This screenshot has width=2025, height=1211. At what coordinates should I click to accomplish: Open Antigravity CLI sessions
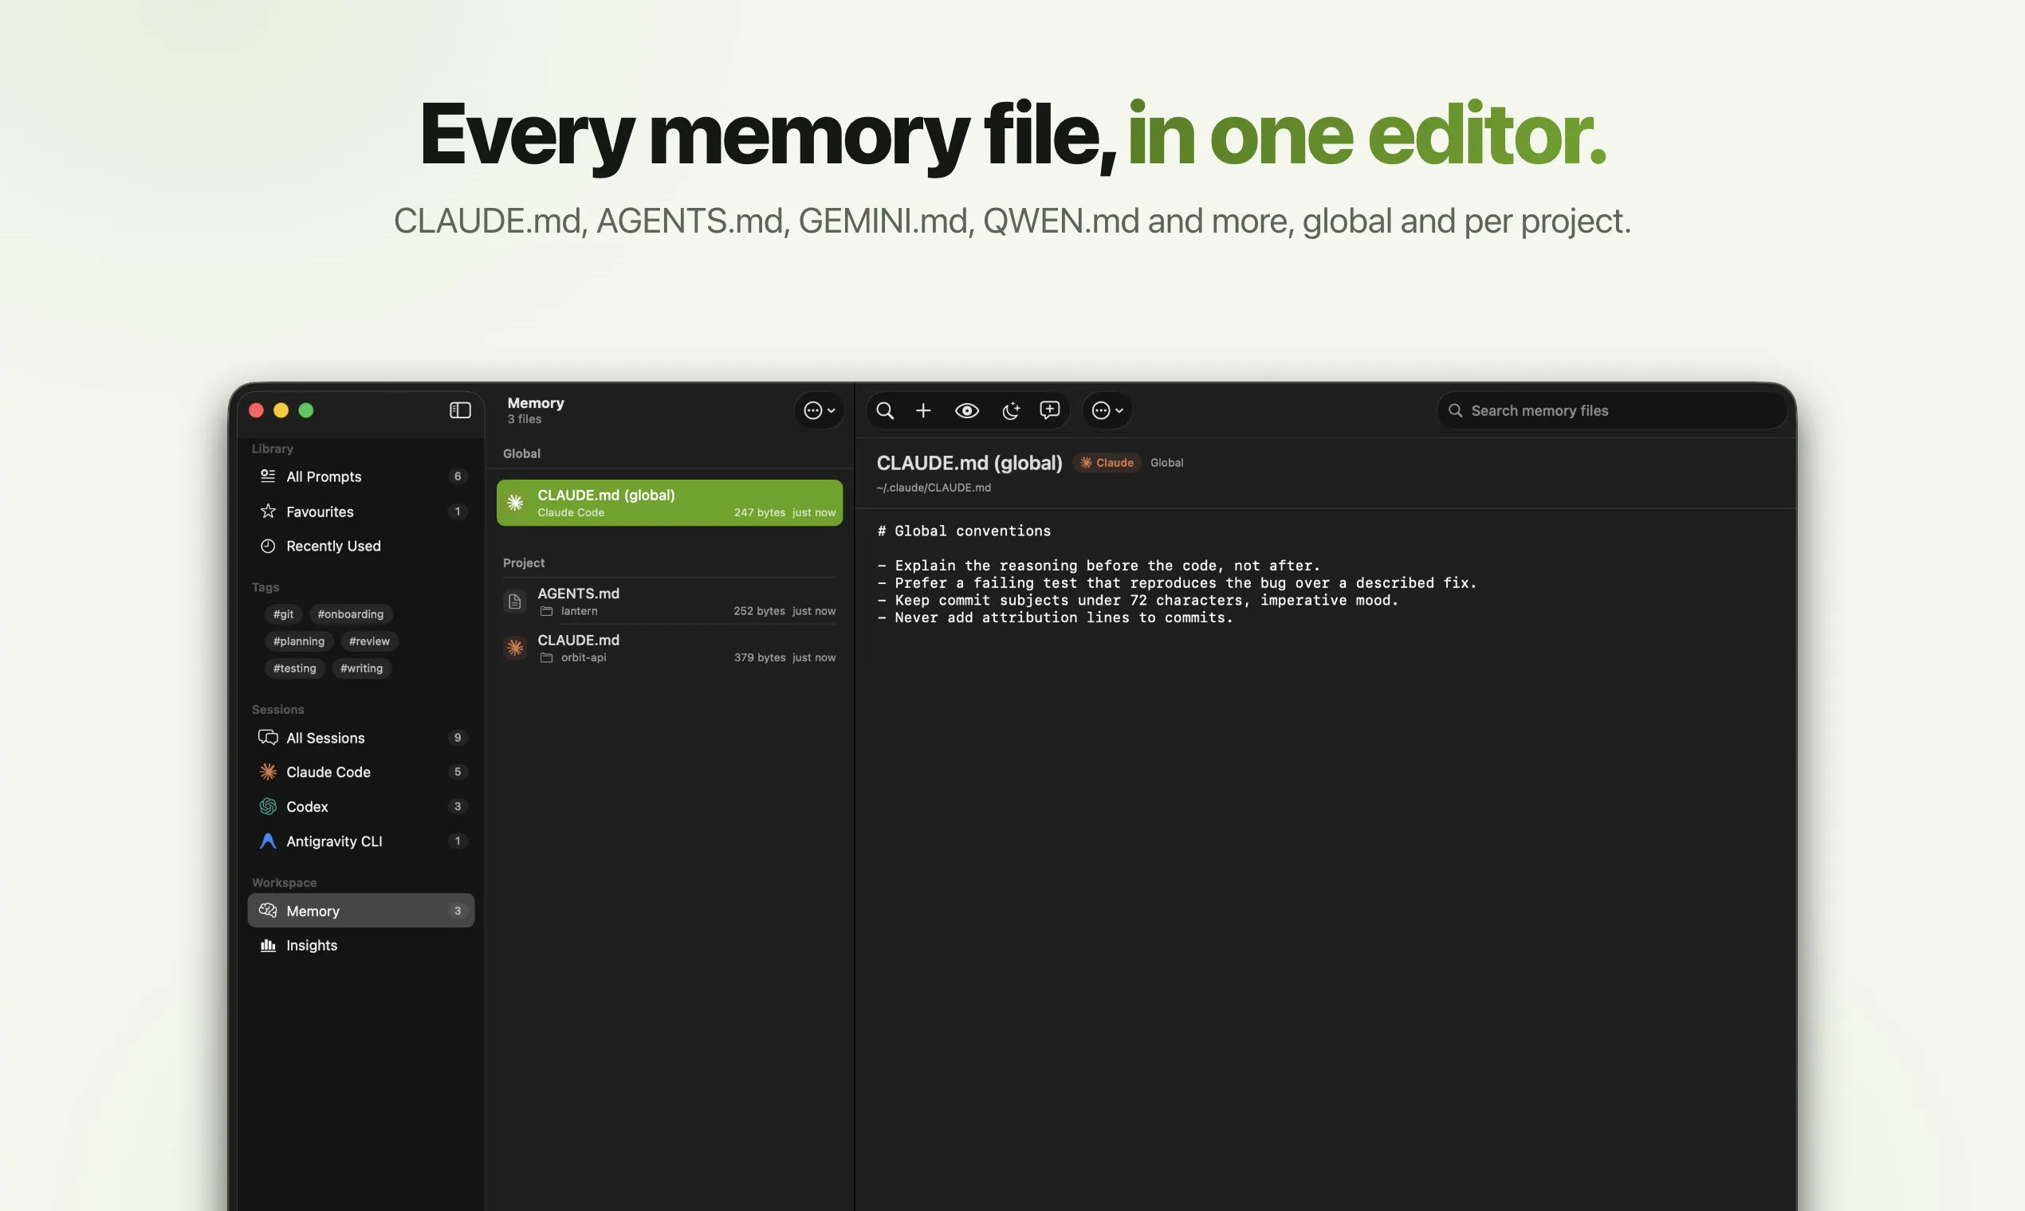[361, 841]
